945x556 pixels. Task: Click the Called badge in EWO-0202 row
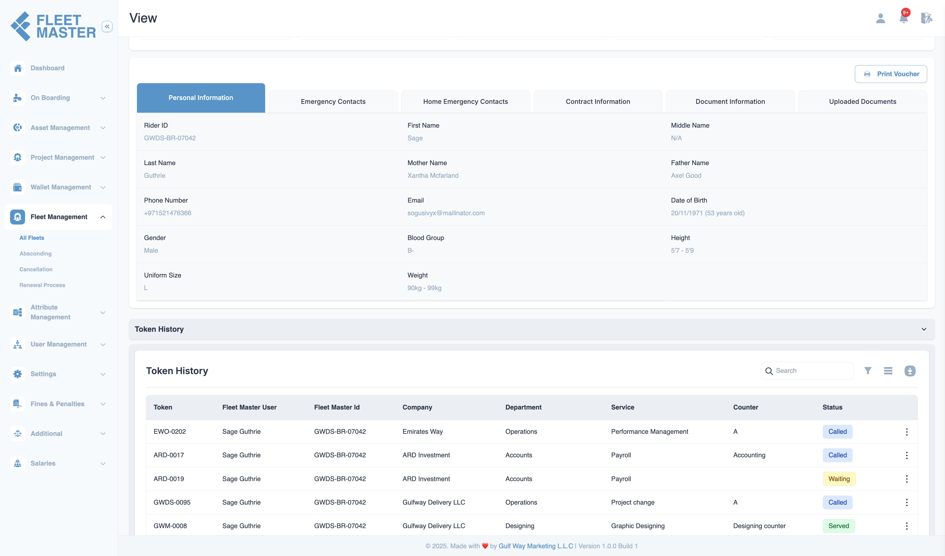point(838,431)
